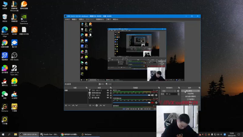Adjust the transition duration stepper arrows
This screenshot has height=137, width=243.
pyautogui.click(x=179, y=94)
